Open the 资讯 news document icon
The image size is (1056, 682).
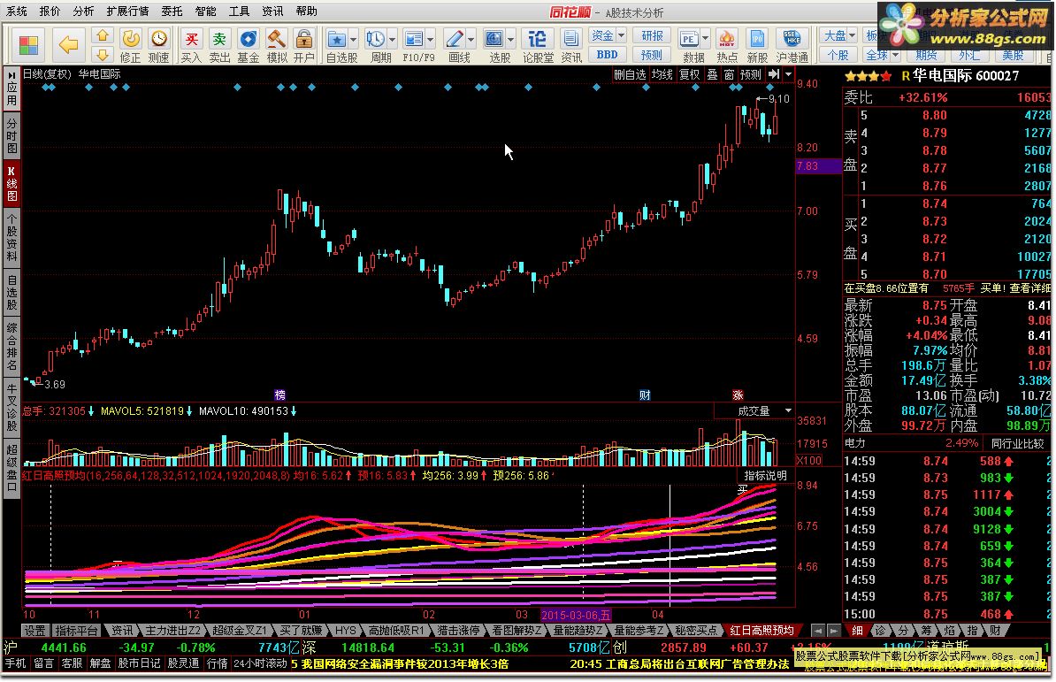(x=571, y=39)
